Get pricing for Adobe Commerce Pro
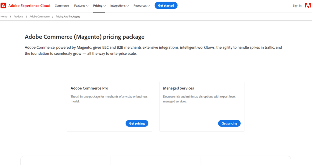Image resolution: width=312 pixels, height=165 pixels. tap(137, 123)
